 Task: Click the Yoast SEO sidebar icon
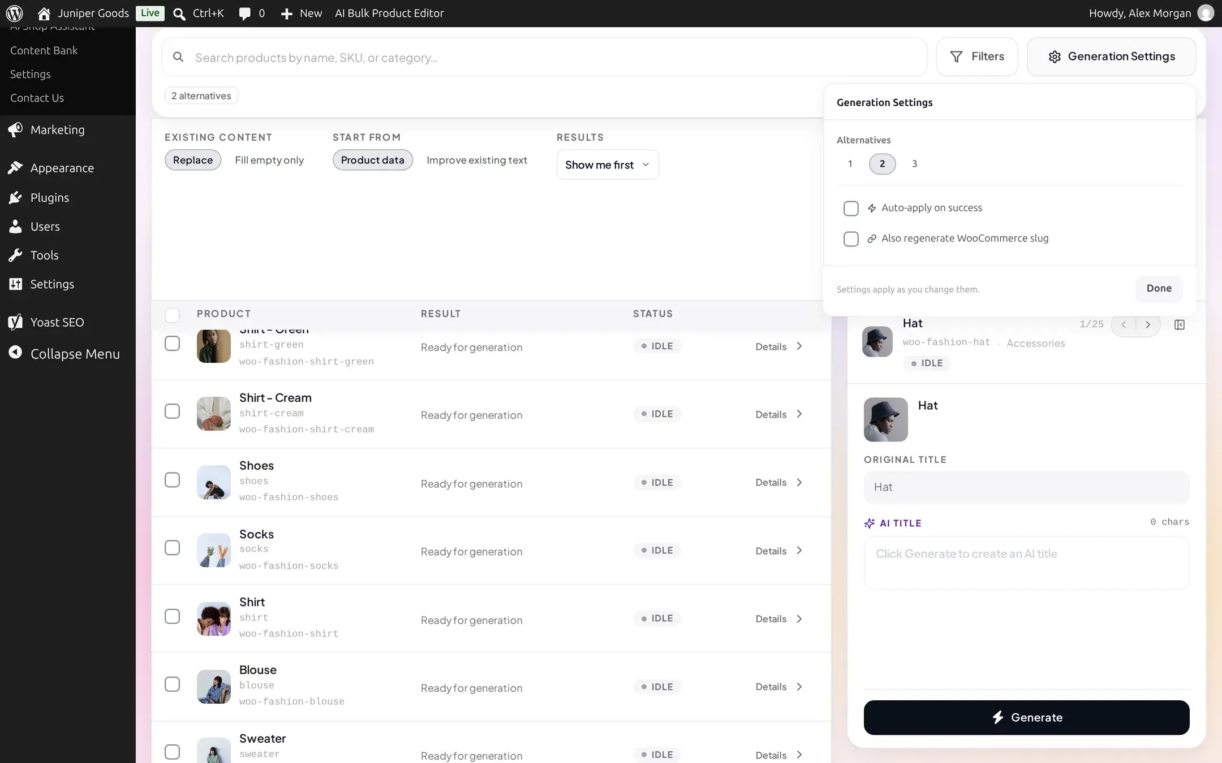coord(15,322)
